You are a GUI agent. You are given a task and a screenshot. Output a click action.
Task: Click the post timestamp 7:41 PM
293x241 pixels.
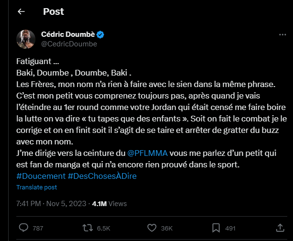click(x=29, y=203)
